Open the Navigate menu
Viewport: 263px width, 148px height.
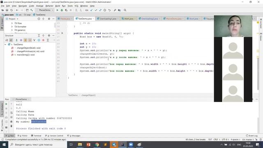pyautogui.click(x=23, y=6)
